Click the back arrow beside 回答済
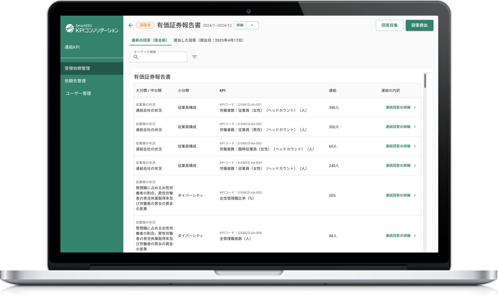498x300 pixels. (131, 25)
